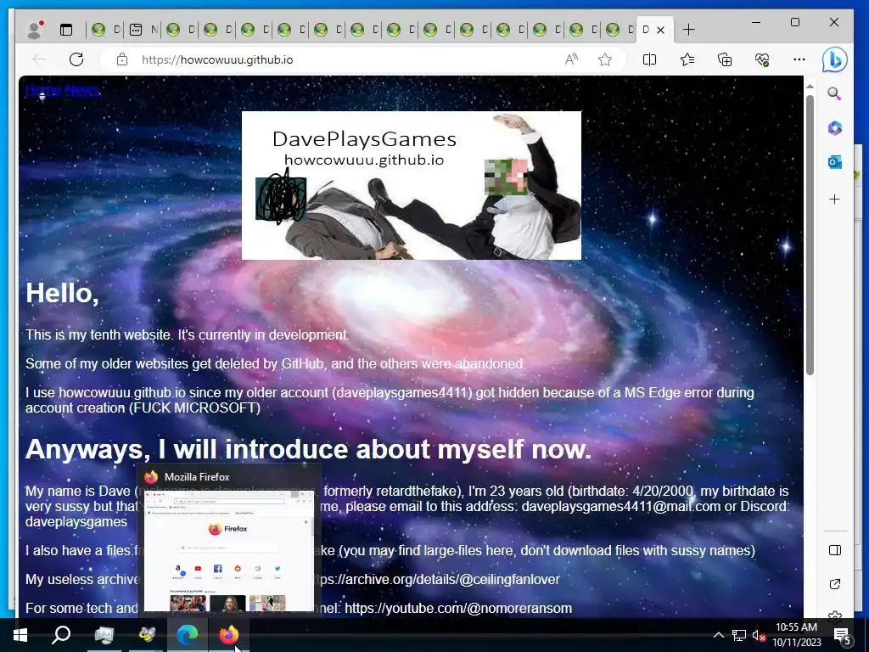
Task: Start Read aloud from address bar
Action: [571, 59]
